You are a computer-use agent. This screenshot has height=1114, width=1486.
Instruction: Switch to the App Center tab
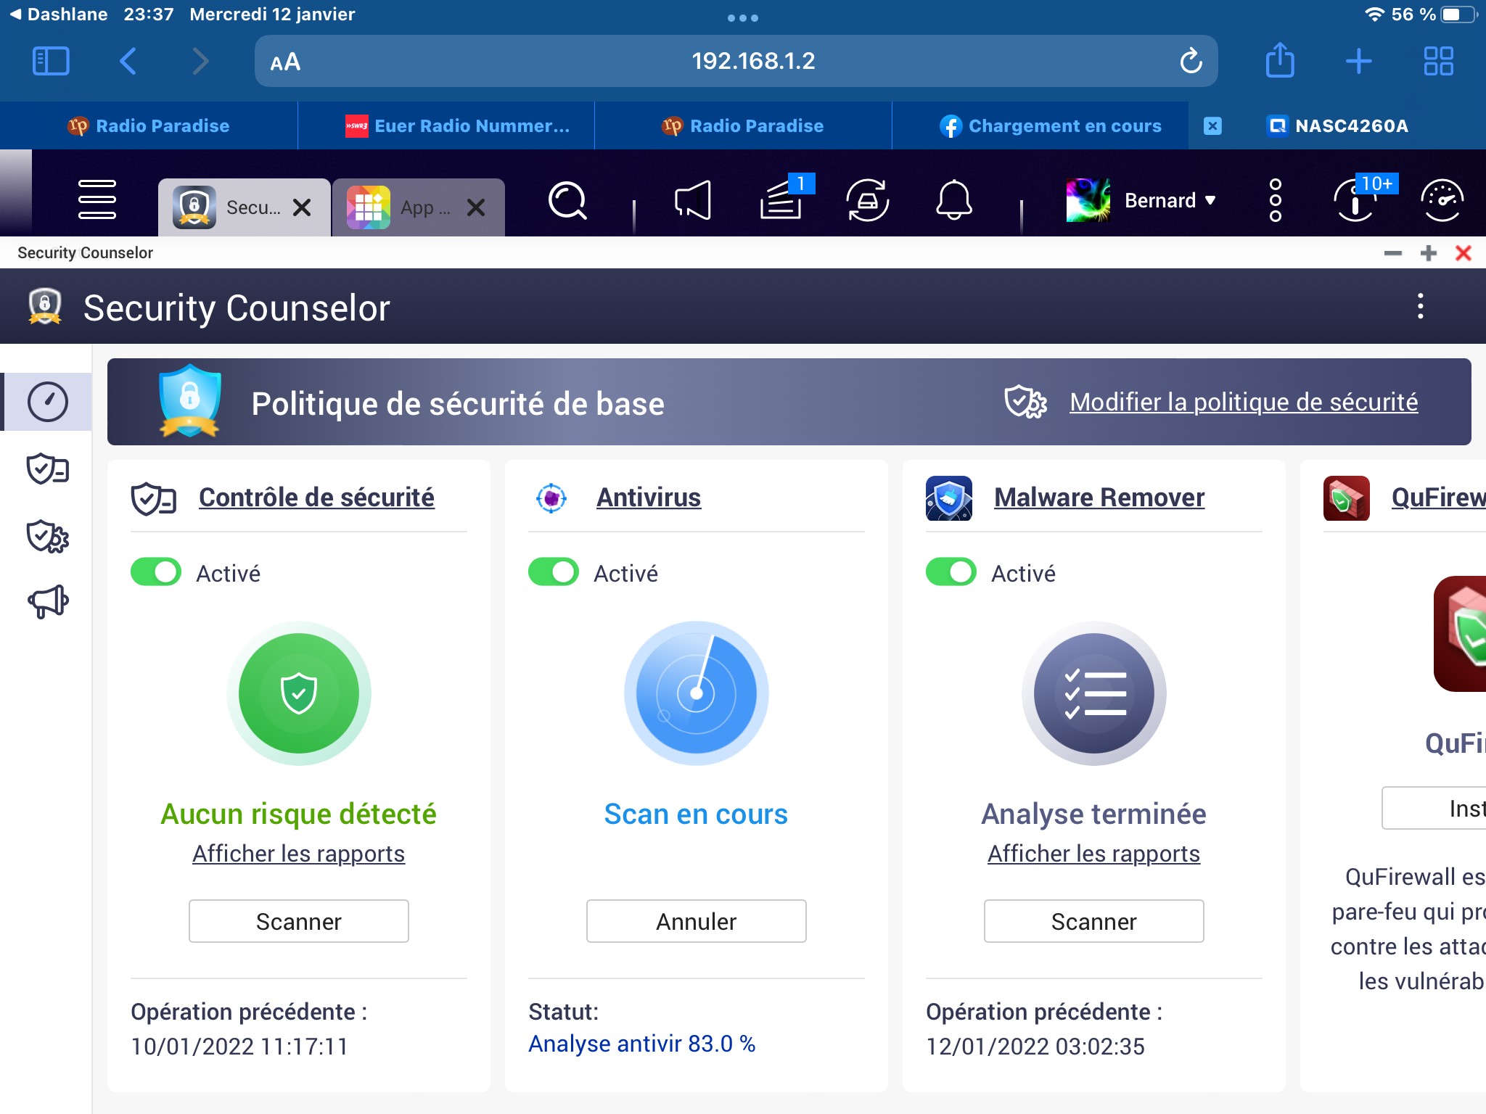pos(406,207)
